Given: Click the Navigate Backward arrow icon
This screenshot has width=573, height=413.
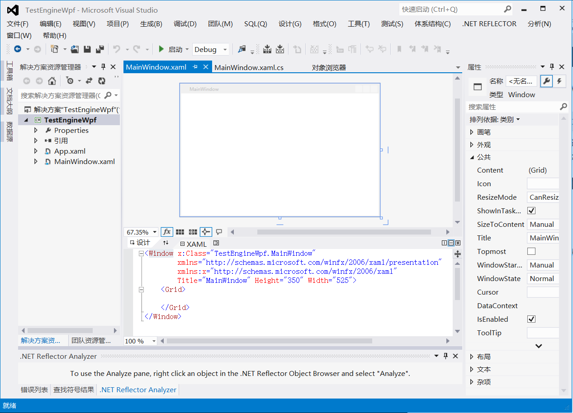Looking at the screenshot, I should (x=18, y=49).
